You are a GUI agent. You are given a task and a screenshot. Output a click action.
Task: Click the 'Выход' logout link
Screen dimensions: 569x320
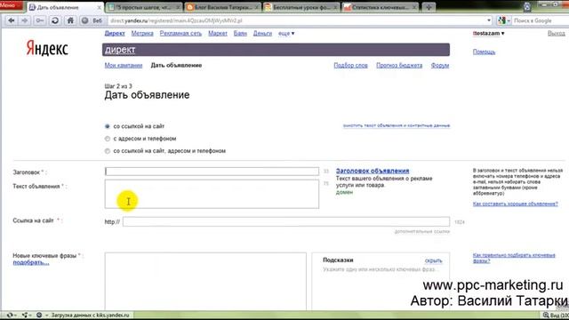556,34
